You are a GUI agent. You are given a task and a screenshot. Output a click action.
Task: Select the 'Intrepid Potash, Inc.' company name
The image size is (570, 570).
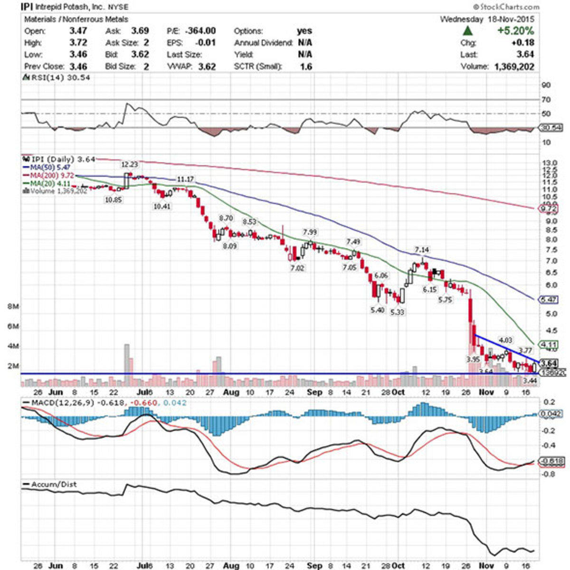pyautogui.click(x=70, y=7)
